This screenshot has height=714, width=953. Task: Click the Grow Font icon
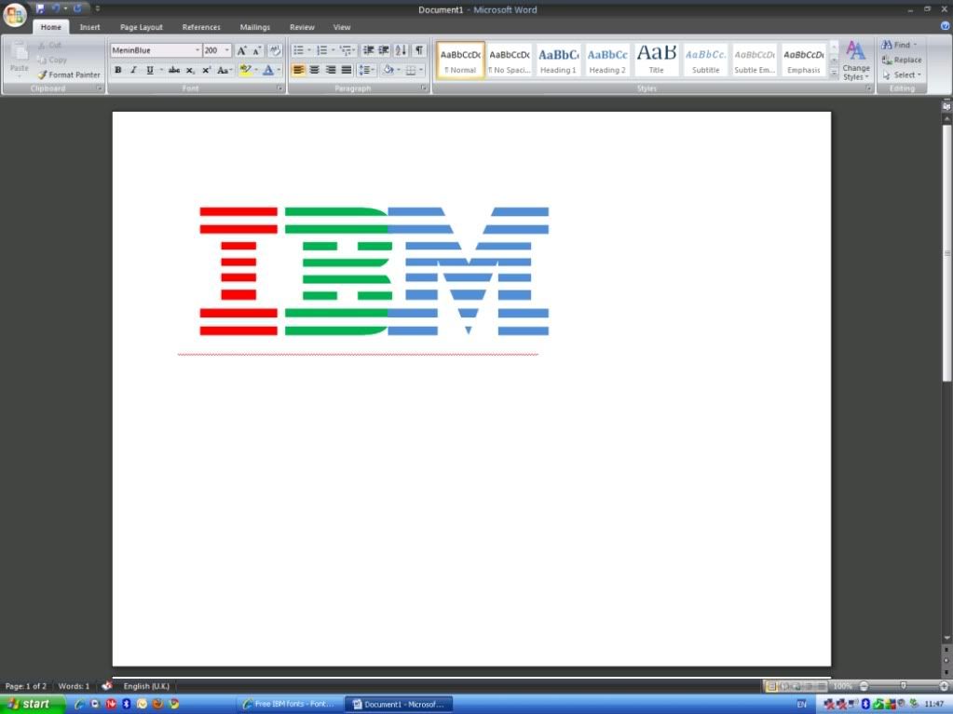[x=241, y=50]
